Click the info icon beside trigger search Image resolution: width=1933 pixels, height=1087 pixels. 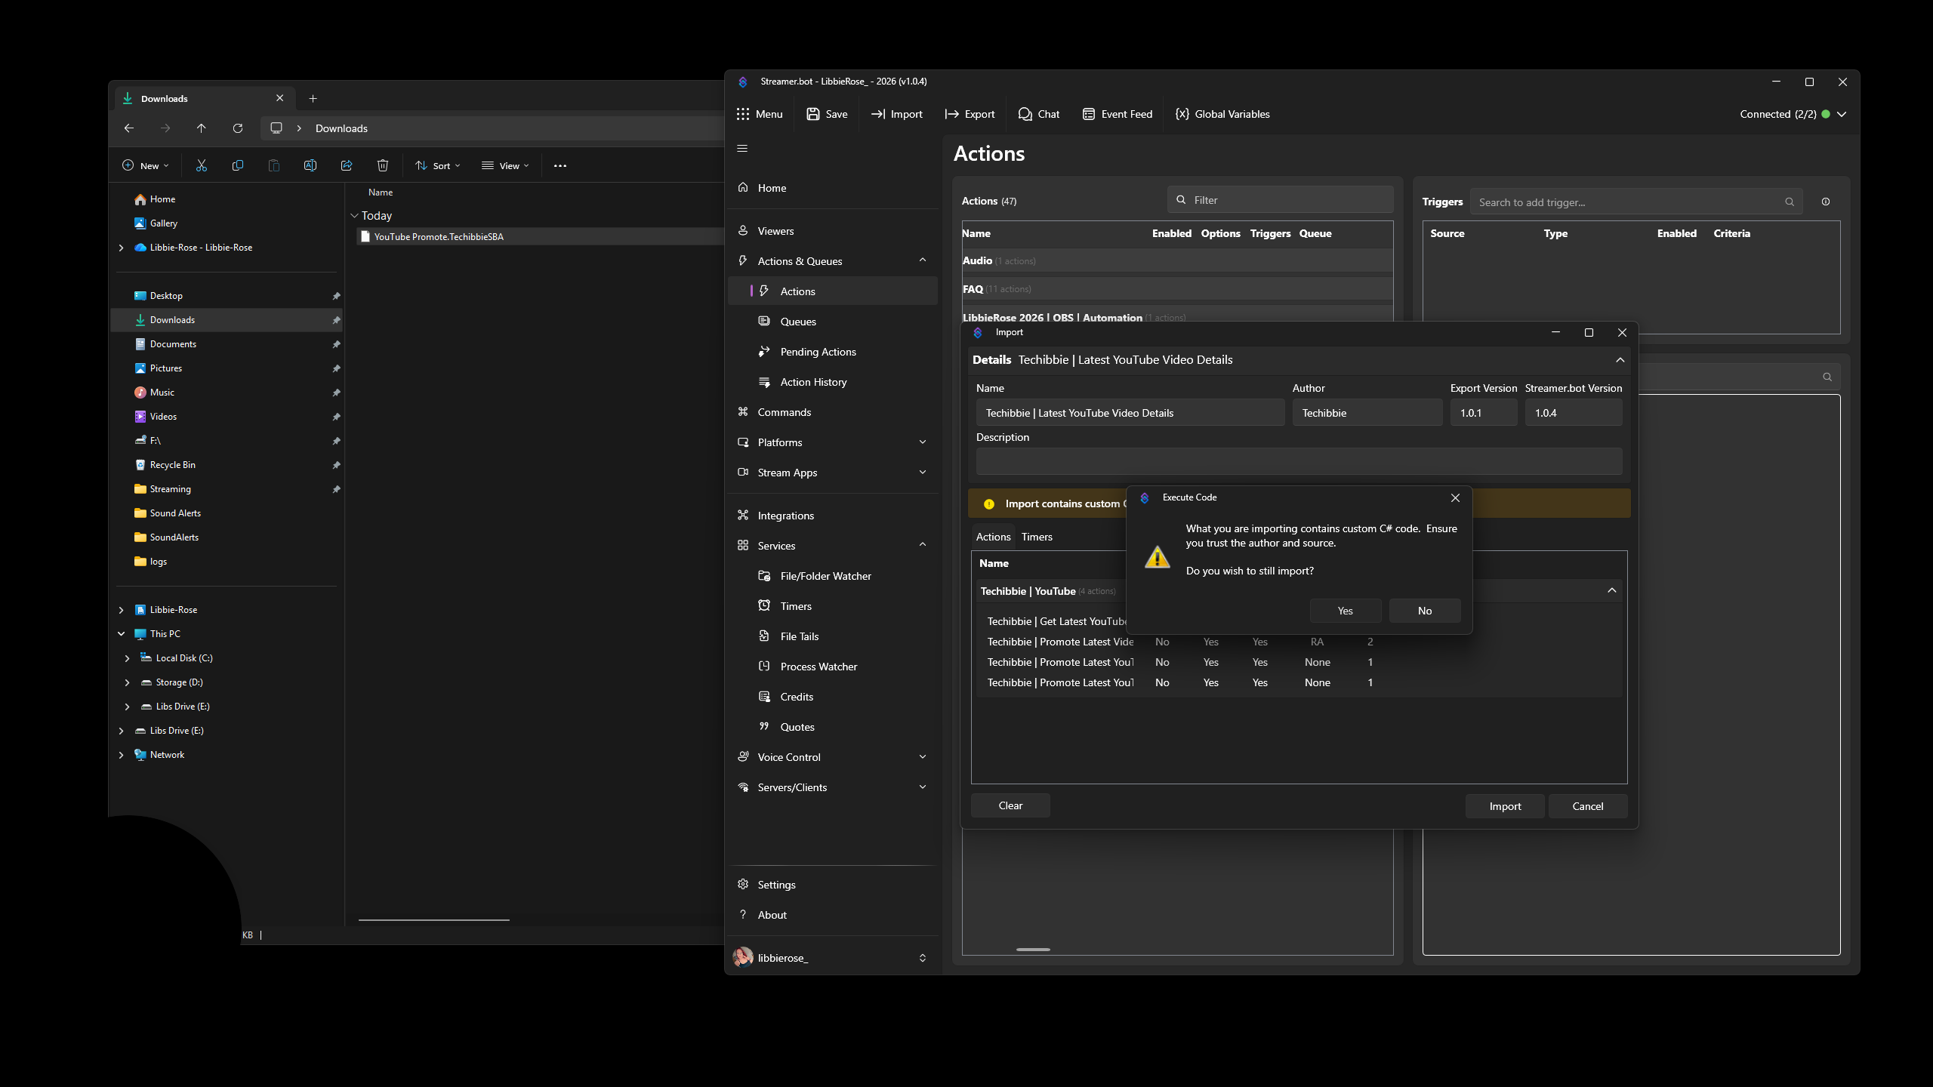1826,202
